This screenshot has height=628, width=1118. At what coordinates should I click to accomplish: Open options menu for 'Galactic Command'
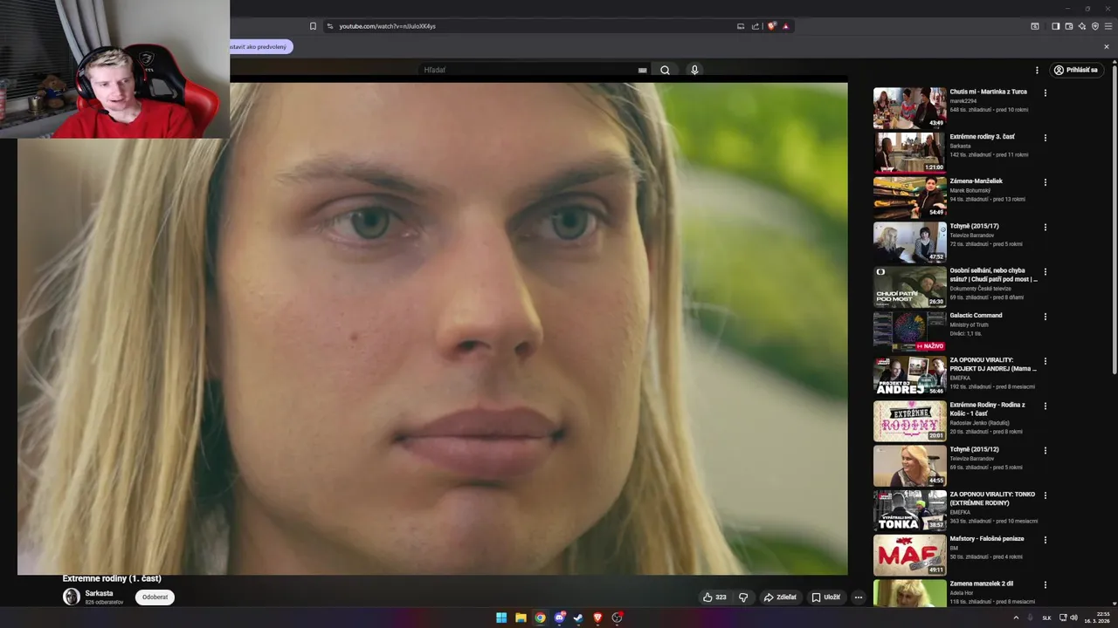[x=1046, y=317]
